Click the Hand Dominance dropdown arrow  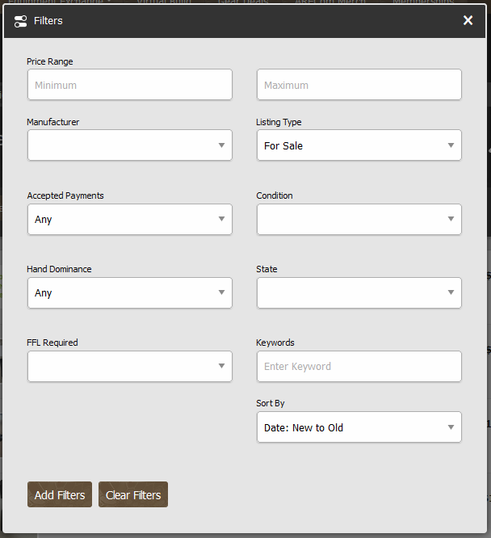pyautogui.click(x=221, y=293)
